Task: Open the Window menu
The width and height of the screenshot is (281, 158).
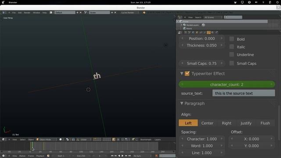Action: [x=36, y=13]
